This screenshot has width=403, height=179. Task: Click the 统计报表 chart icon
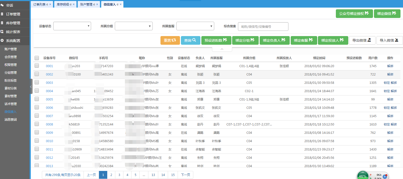pyautogui.click(x=2, y=32)
